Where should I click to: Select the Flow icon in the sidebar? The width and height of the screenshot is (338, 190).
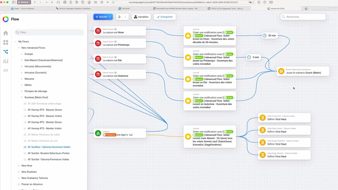tap(6, 52)
